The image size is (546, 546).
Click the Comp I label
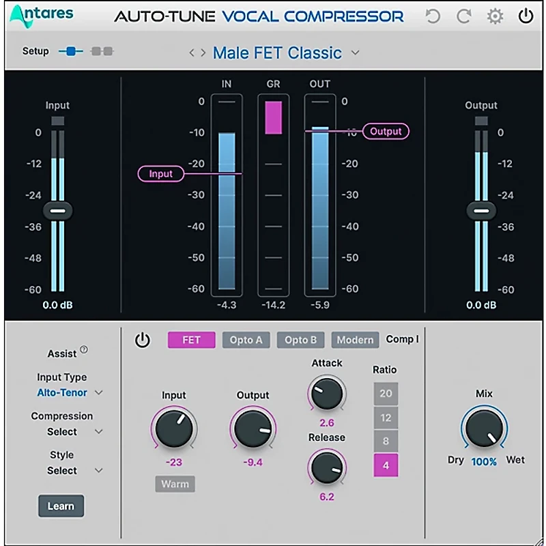pos(402,339)
